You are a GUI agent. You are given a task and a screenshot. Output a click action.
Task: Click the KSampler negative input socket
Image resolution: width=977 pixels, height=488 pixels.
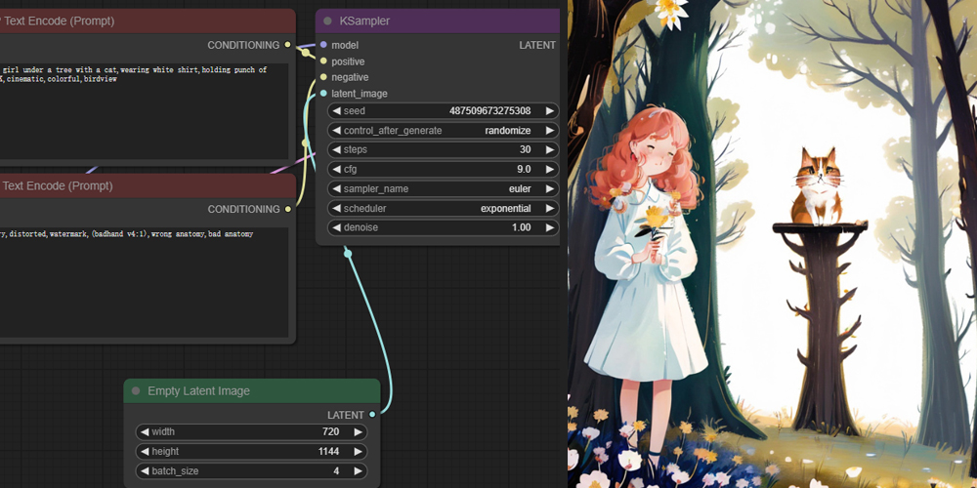click(323, 77)
